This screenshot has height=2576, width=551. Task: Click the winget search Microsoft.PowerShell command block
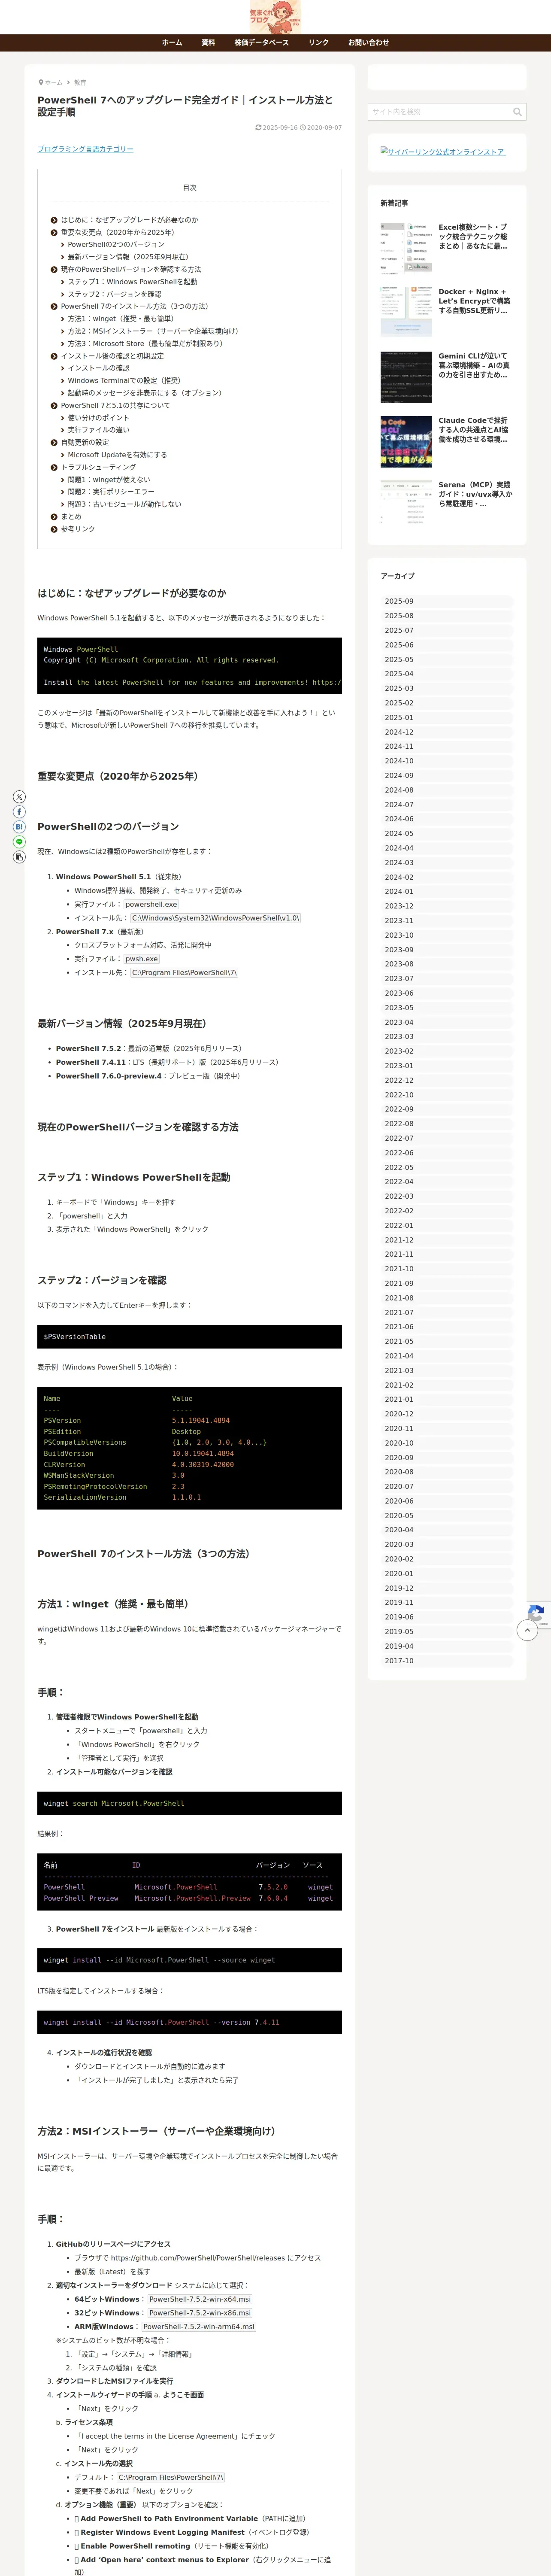coord(190,1803)
